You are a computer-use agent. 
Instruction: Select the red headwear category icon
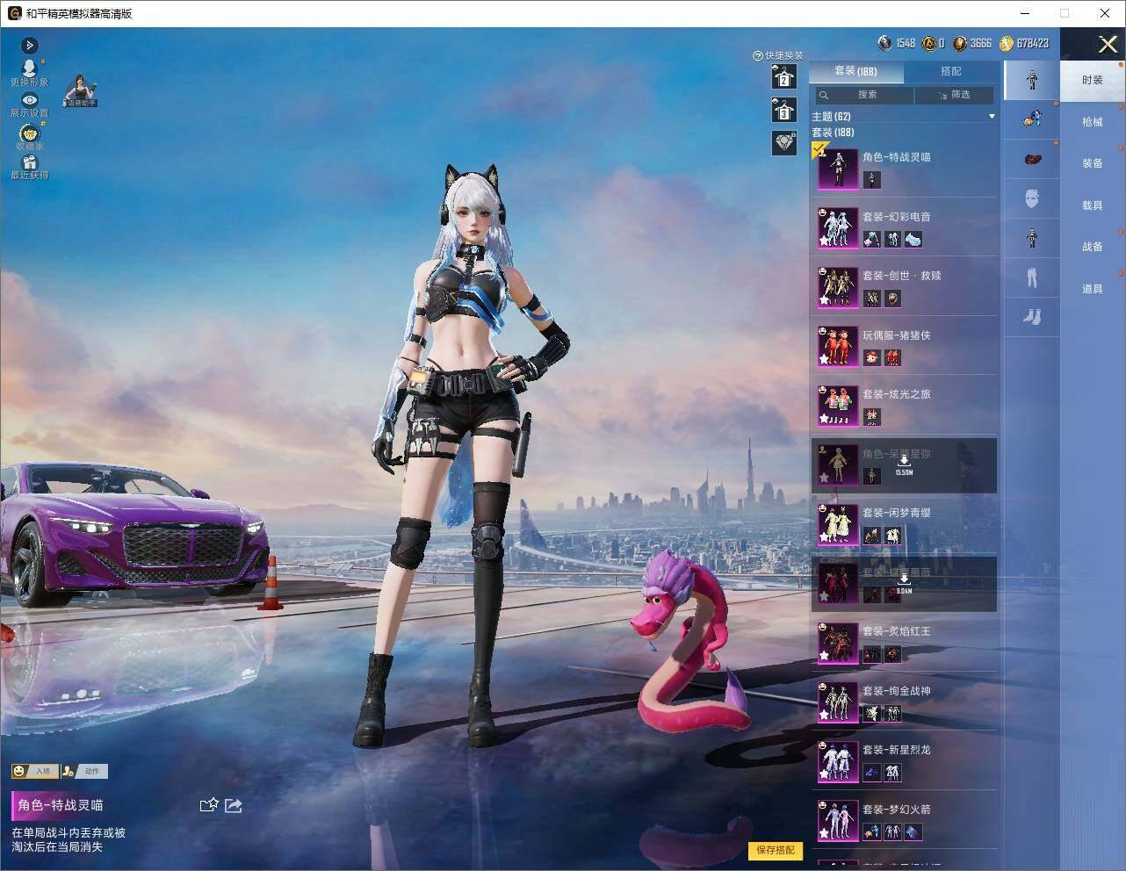tap(1032, 159)
